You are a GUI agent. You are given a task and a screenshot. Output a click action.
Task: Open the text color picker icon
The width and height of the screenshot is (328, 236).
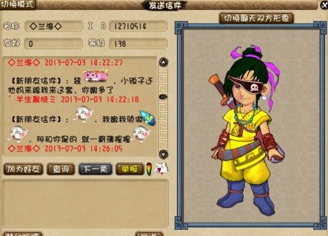(x=149, y=169)
